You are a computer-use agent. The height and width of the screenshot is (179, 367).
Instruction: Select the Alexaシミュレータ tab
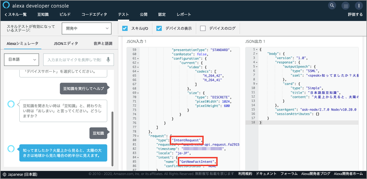point(22,43)
